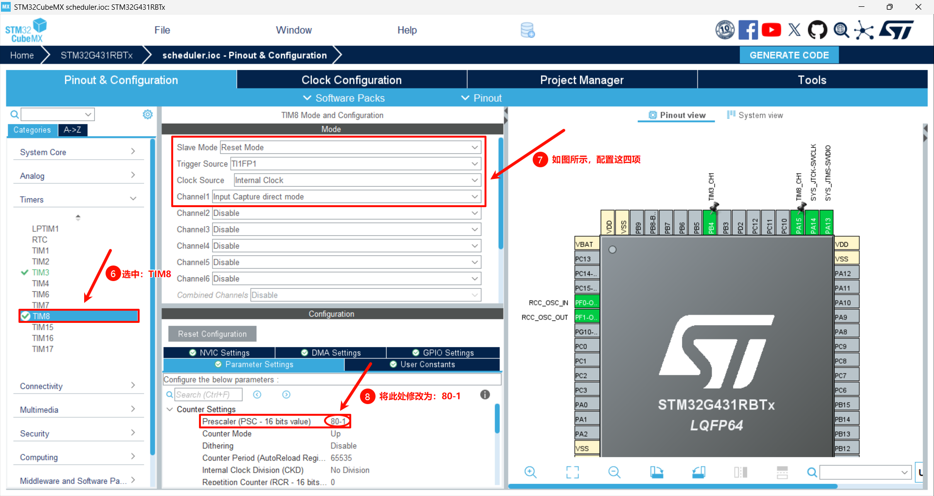Screen dimensions: 934x496
Task: Zoom in on the chip pinout view
Action: 530,472
